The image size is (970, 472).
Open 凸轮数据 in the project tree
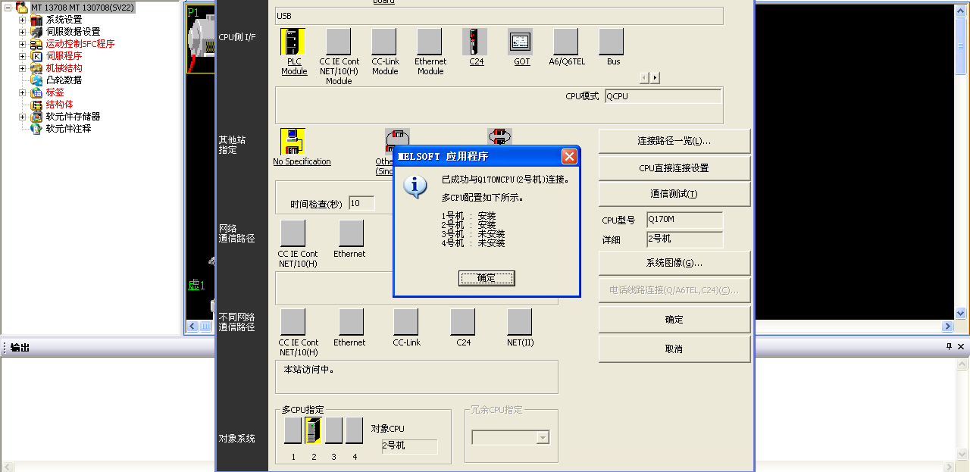pos(64,80)
